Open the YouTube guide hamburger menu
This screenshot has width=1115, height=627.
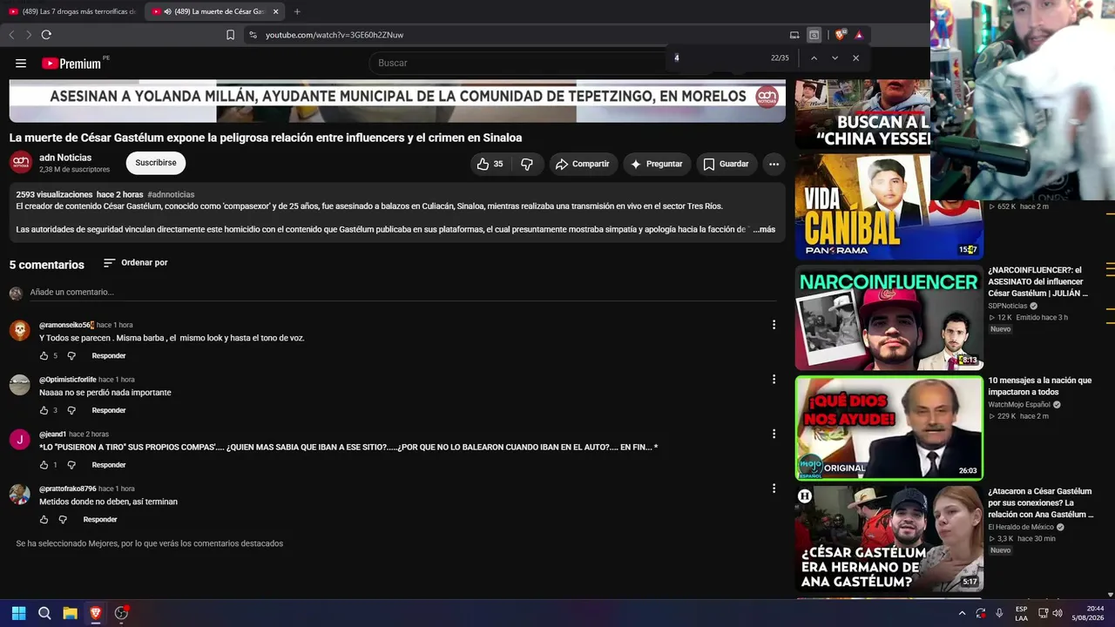pos(21,63)
